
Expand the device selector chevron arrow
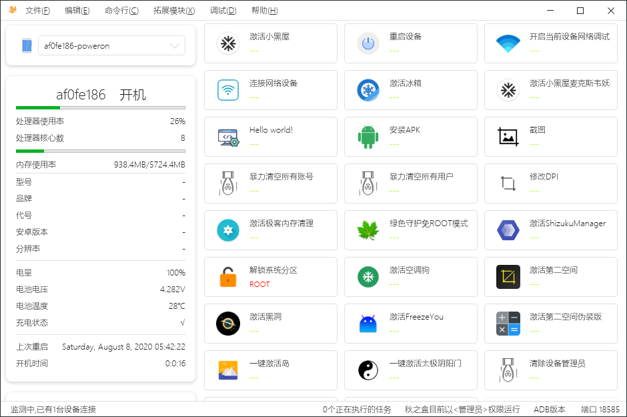click(175, 46)
